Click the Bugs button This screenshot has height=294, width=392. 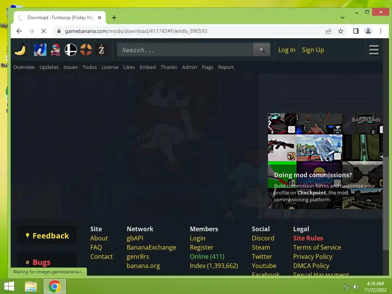[47, 262]
